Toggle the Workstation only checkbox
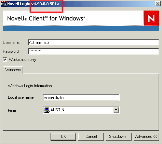 [x=5, y=59]
